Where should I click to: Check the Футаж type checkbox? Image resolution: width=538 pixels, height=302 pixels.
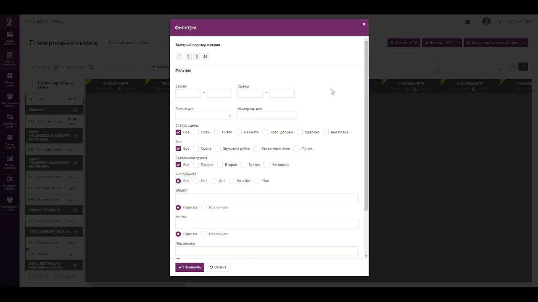coord(296,148)
